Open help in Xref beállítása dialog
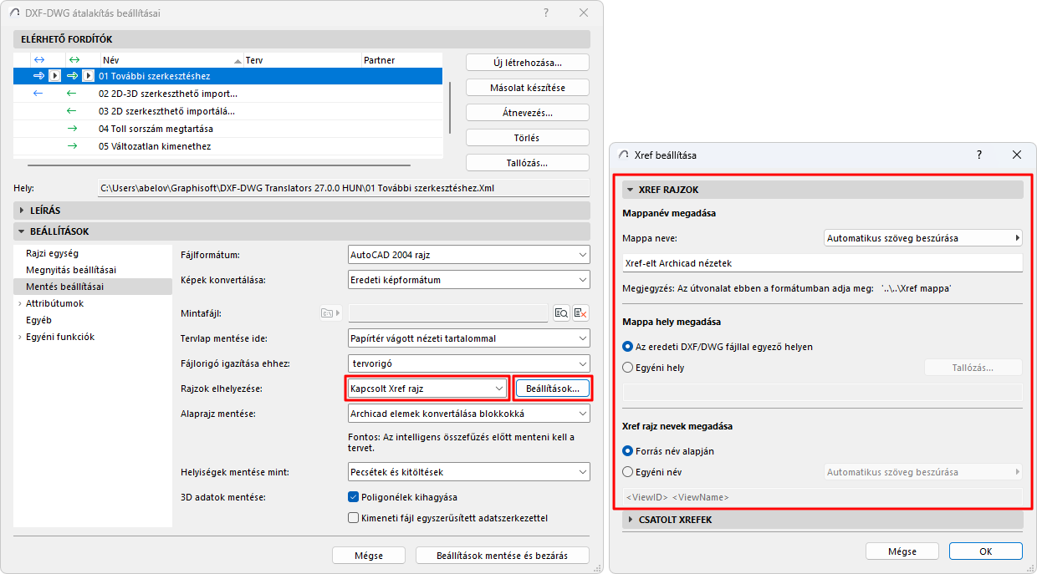The width and height of the screenshot is (1037, 574). click(x=979, y=155)
